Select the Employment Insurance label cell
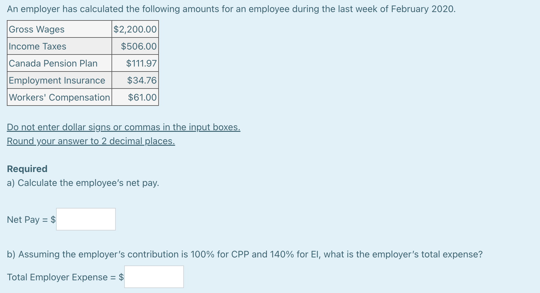This screenshot has width=540, height=293. click(59, 80)
